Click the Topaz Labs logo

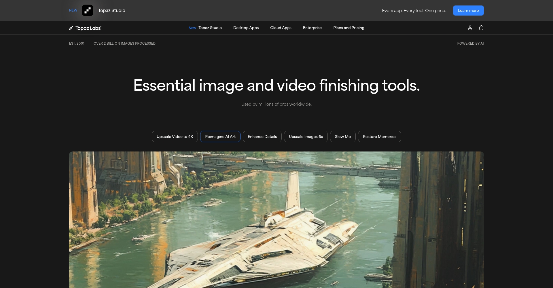[x=85, y=28]
